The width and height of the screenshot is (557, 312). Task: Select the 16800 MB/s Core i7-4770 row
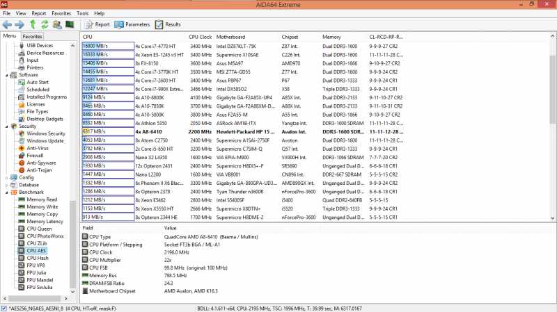click(x=243, y=47)
